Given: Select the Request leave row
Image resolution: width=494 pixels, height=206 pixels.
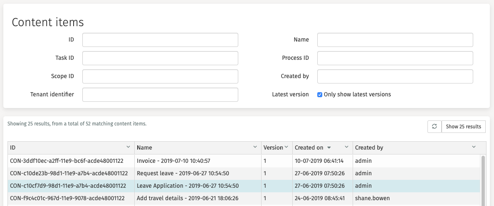Looking at the screenshot, I should pyautogui.click(x=183, y=173).
